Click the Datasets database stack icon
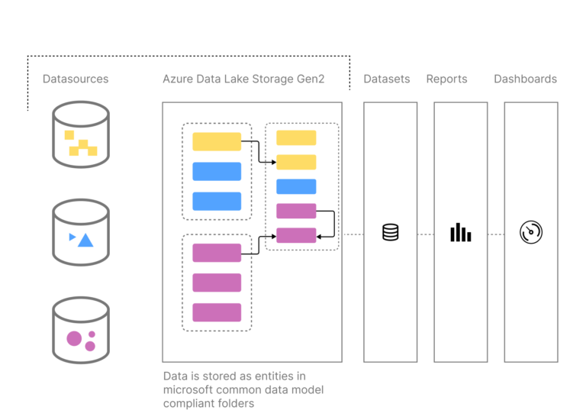 (390, 232)
